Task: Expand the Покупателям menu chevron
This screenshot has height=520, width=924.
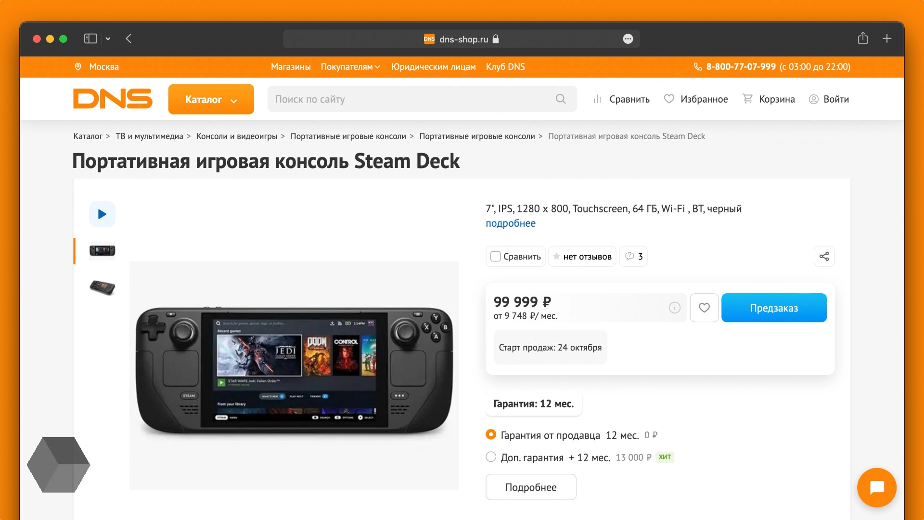Action: point(377,67)
